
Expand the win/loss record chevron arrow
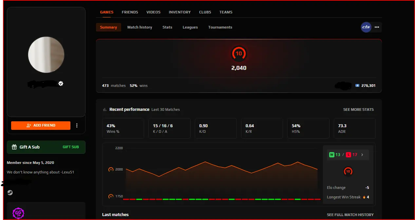pos(362,155)
